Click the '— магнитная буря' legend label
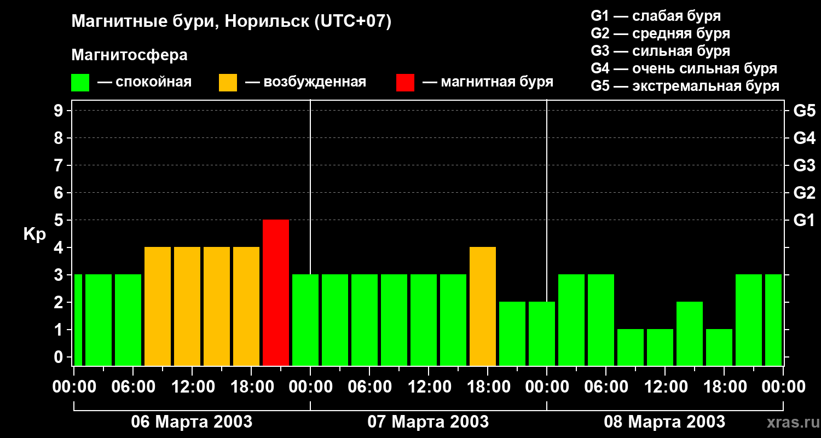The width and height of the screenshot is (821, 438). 488,82
